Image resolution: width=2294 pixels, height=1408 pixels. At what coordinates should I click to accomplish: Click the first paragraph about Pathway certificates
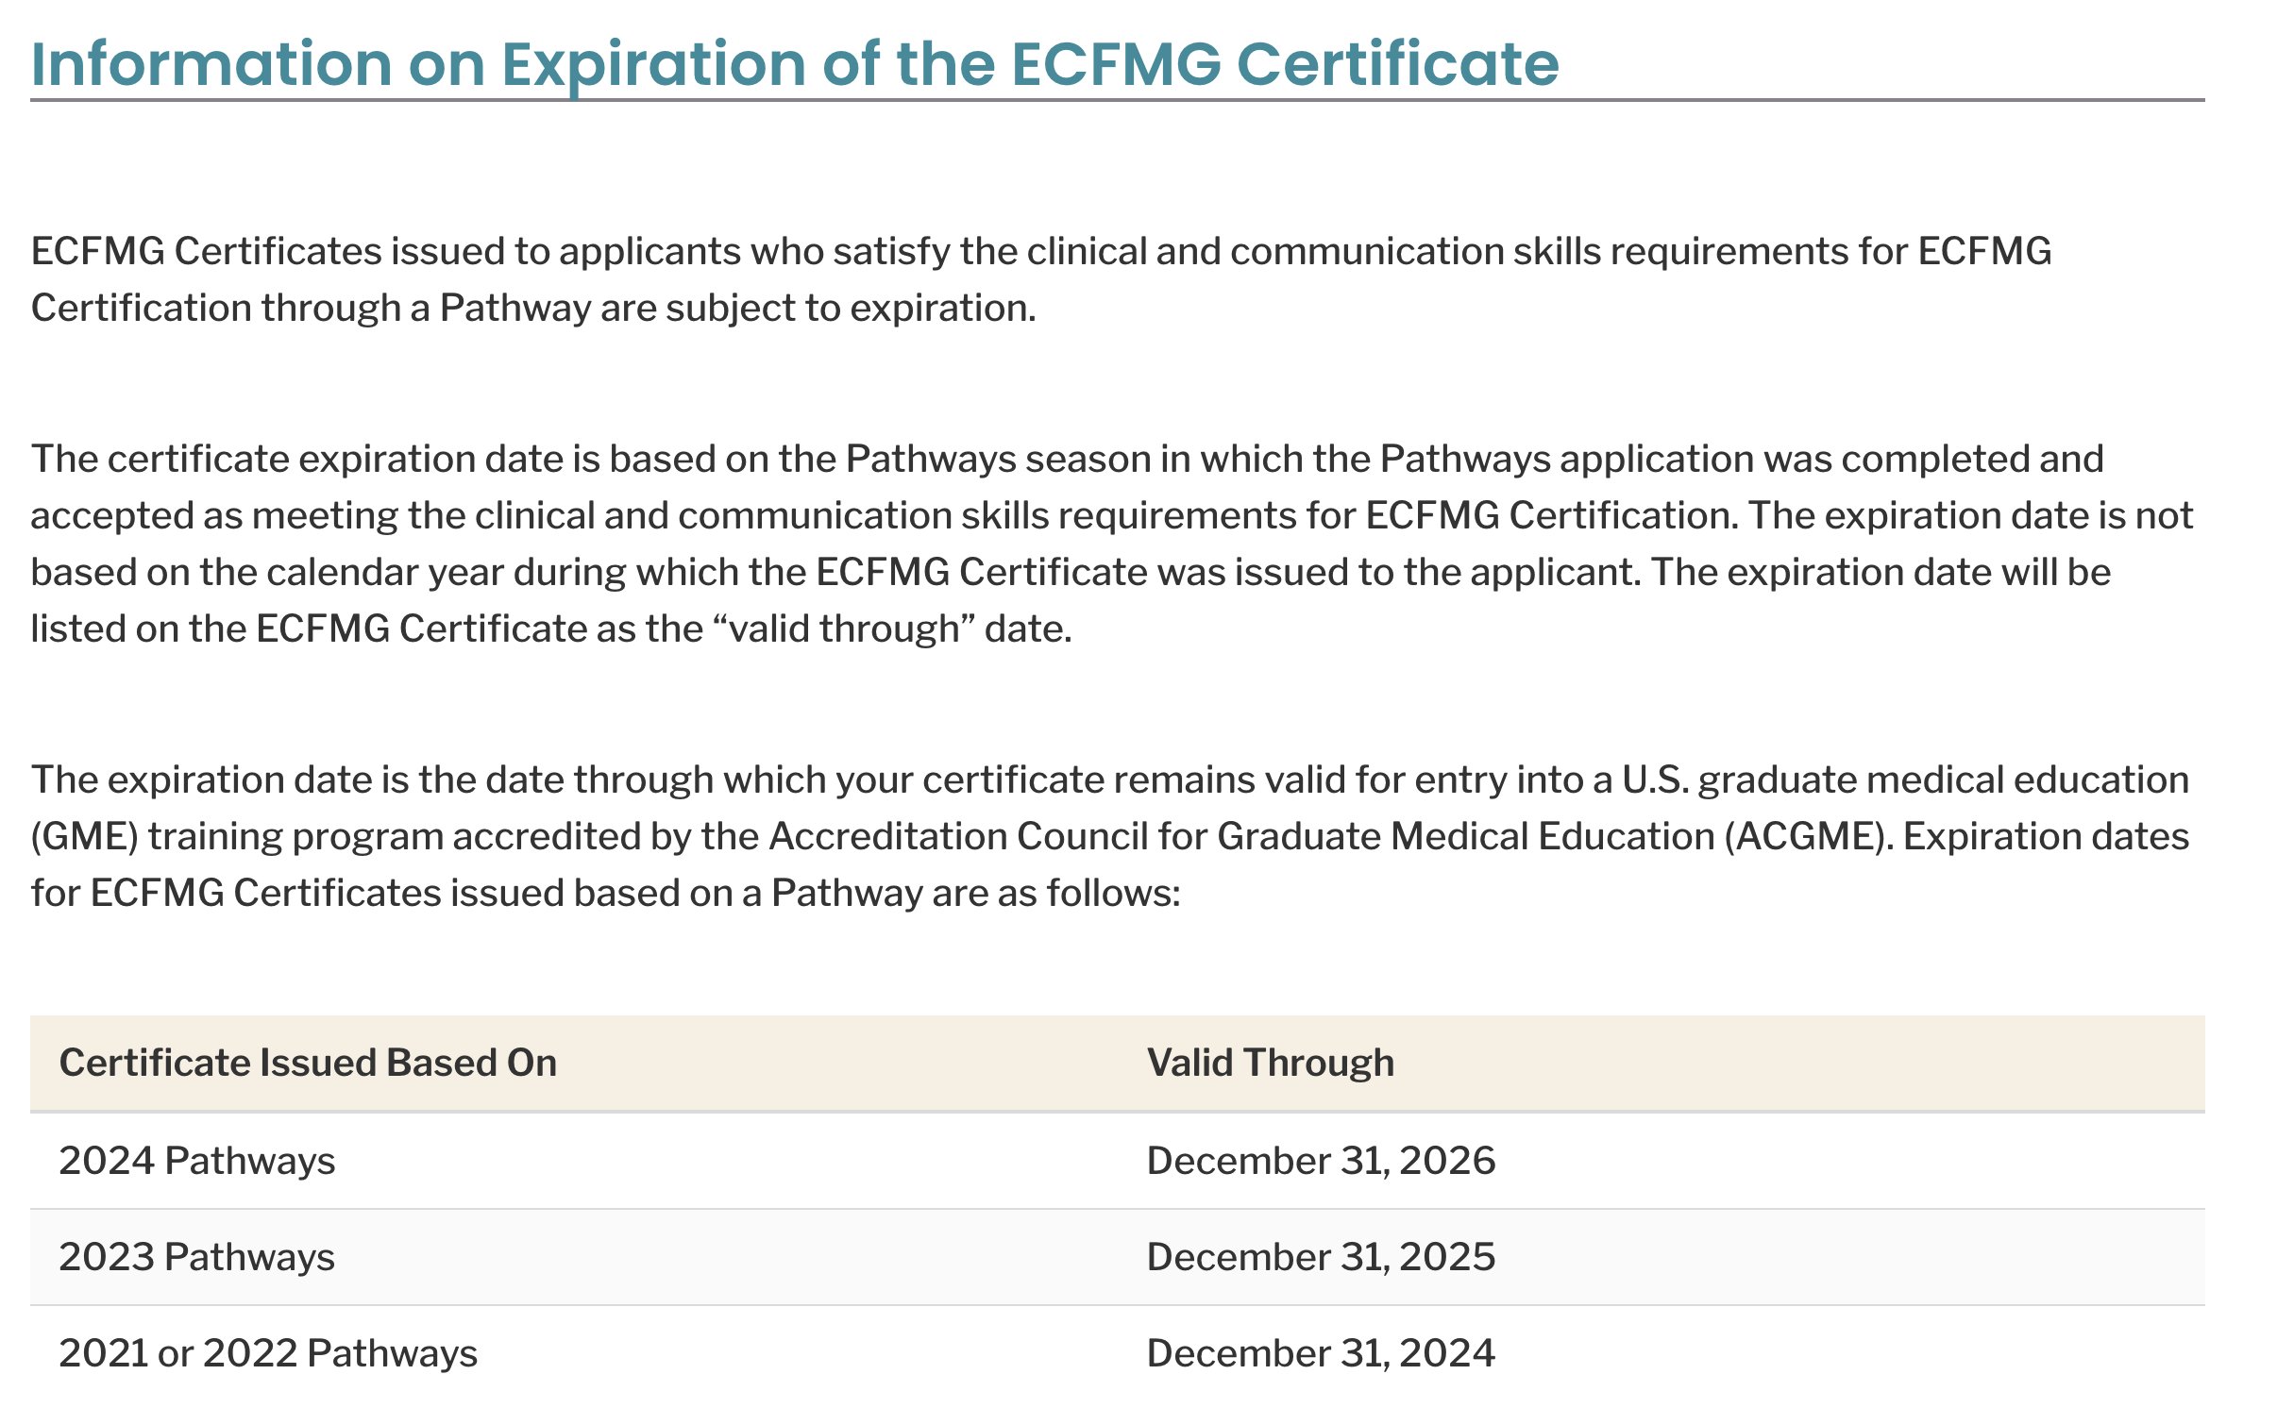click(x=1041, y=279)
